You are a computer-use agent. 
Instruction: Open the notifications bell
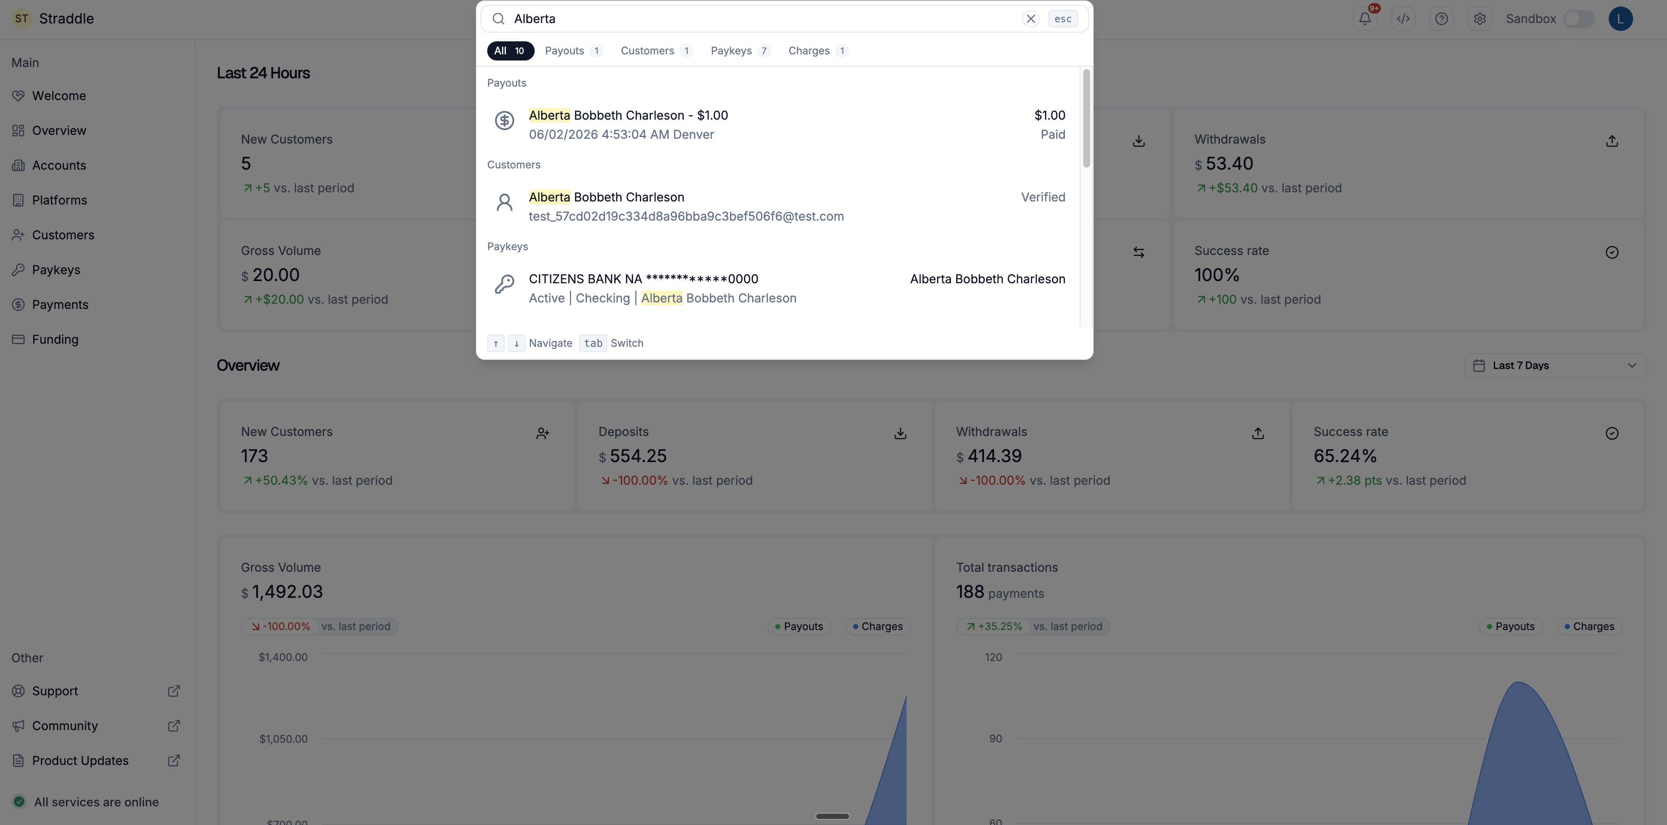point(1365,19)
